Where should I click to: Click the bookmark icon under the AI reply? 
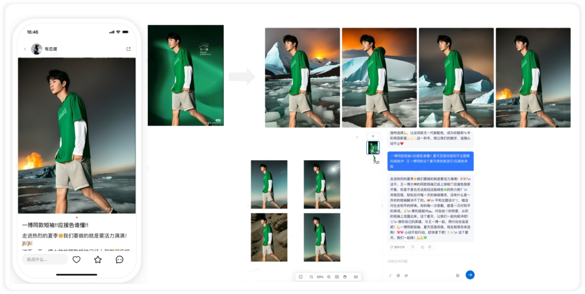click(x=413, y=247)
